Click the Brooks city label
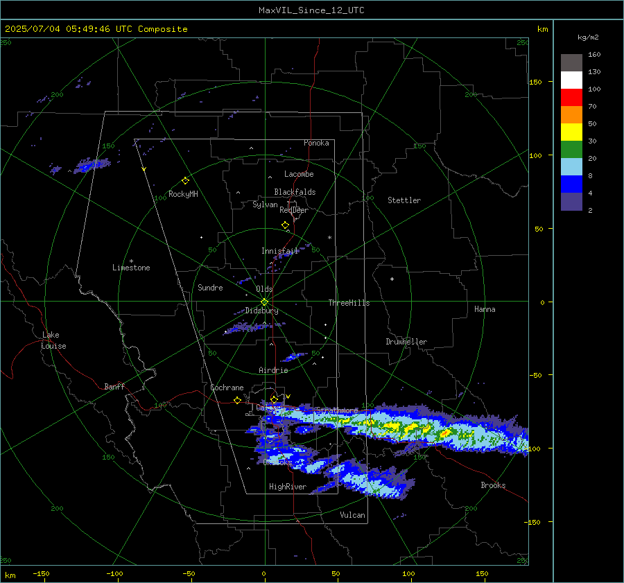This screenshot has width=624, height=583. 493,485
